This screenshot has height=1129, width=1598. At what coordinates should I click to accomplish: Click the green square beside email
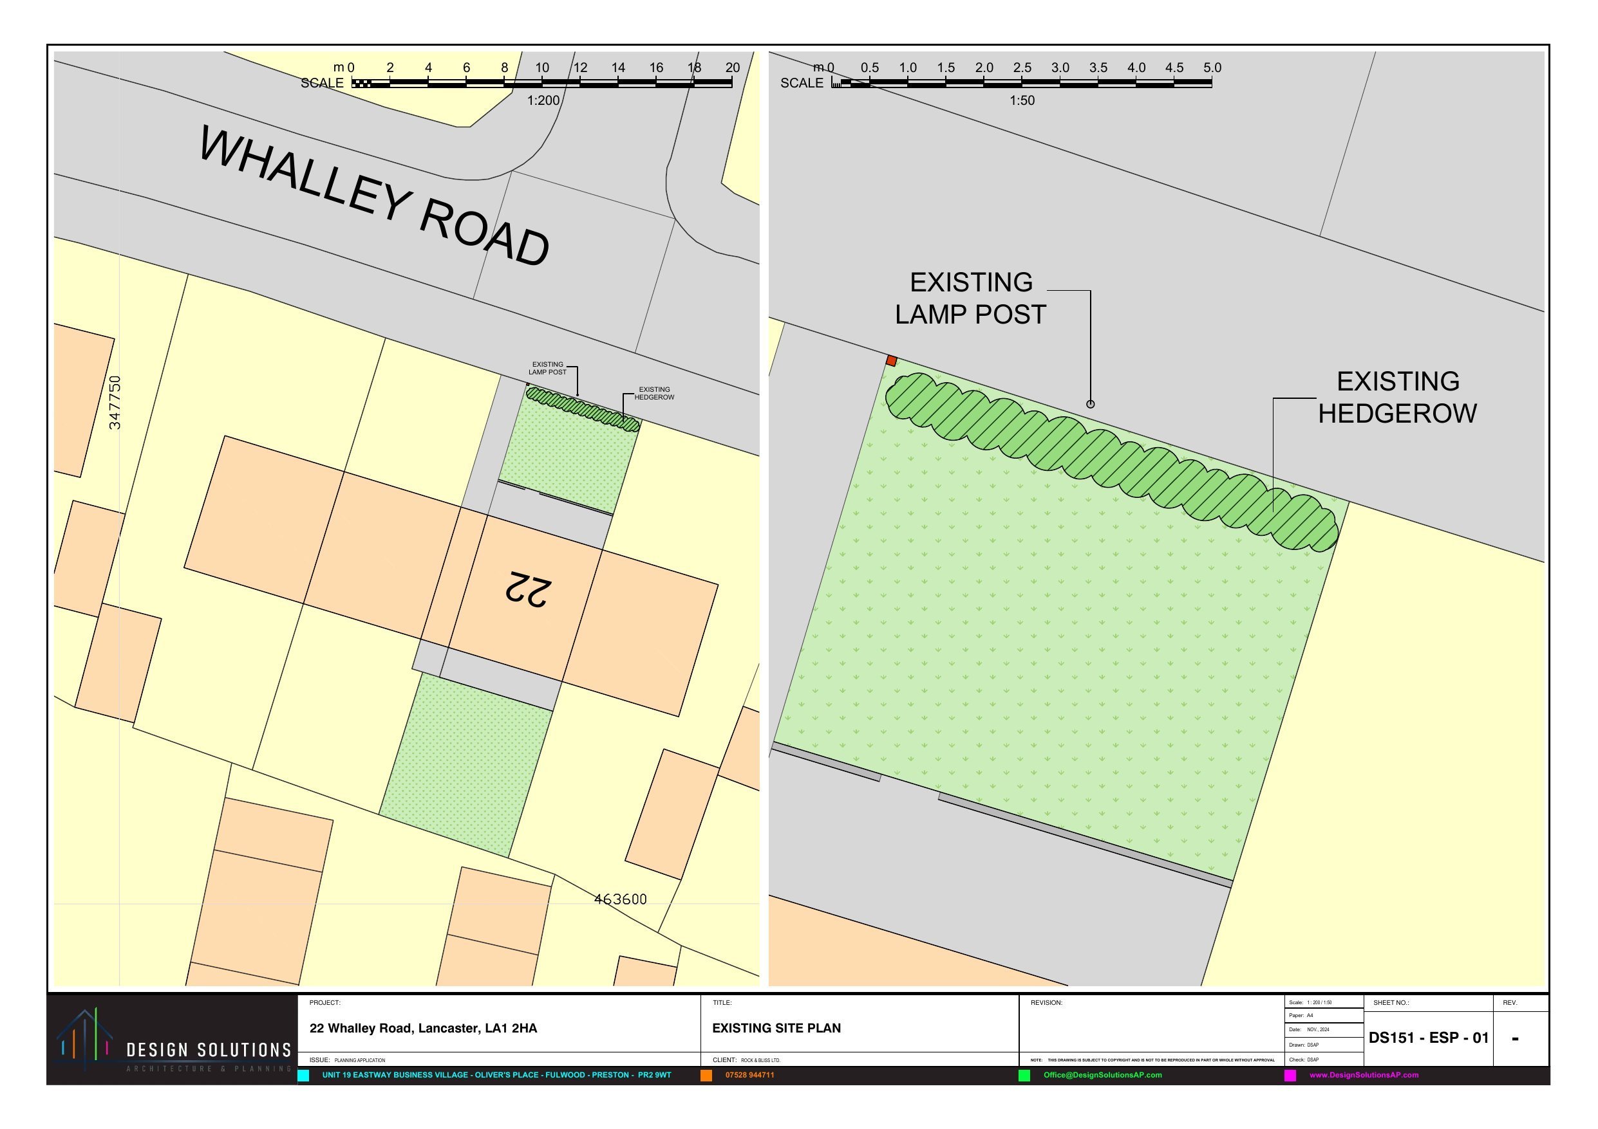pyautogui.click(x=1024, y=1076)
